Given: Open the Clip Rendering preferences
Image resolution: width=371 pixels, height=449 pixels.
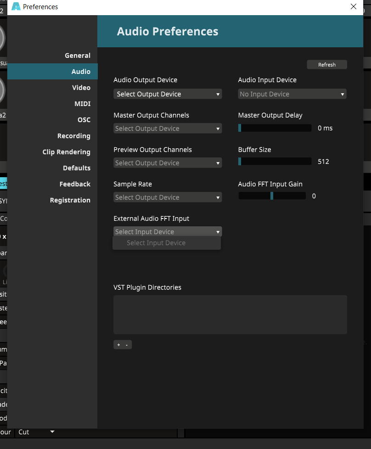Looking at the screenshot, I should coord(66,152).
